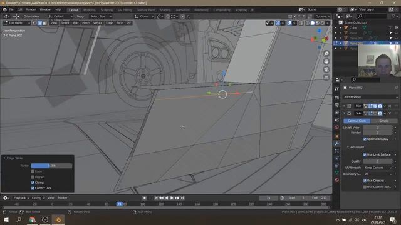
Task: Open the Edit Mode dropdown
Action: pos(17,23)
